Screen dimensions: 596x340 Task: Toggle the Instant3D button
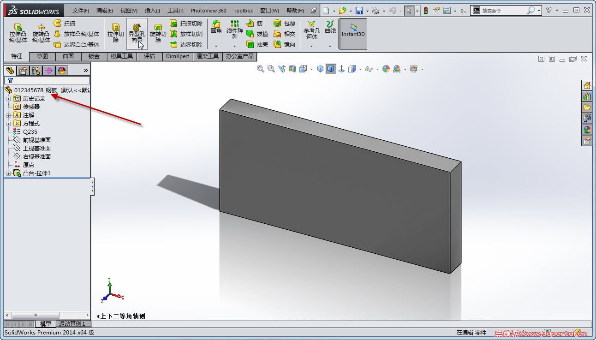coord(353,34)
